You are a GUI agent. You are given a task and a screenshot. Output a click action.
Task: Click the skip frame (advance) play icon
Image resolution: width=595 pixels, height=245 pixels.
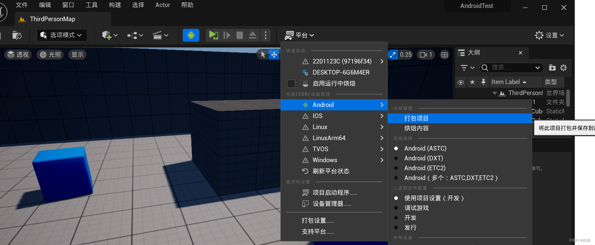click(227, 35)
